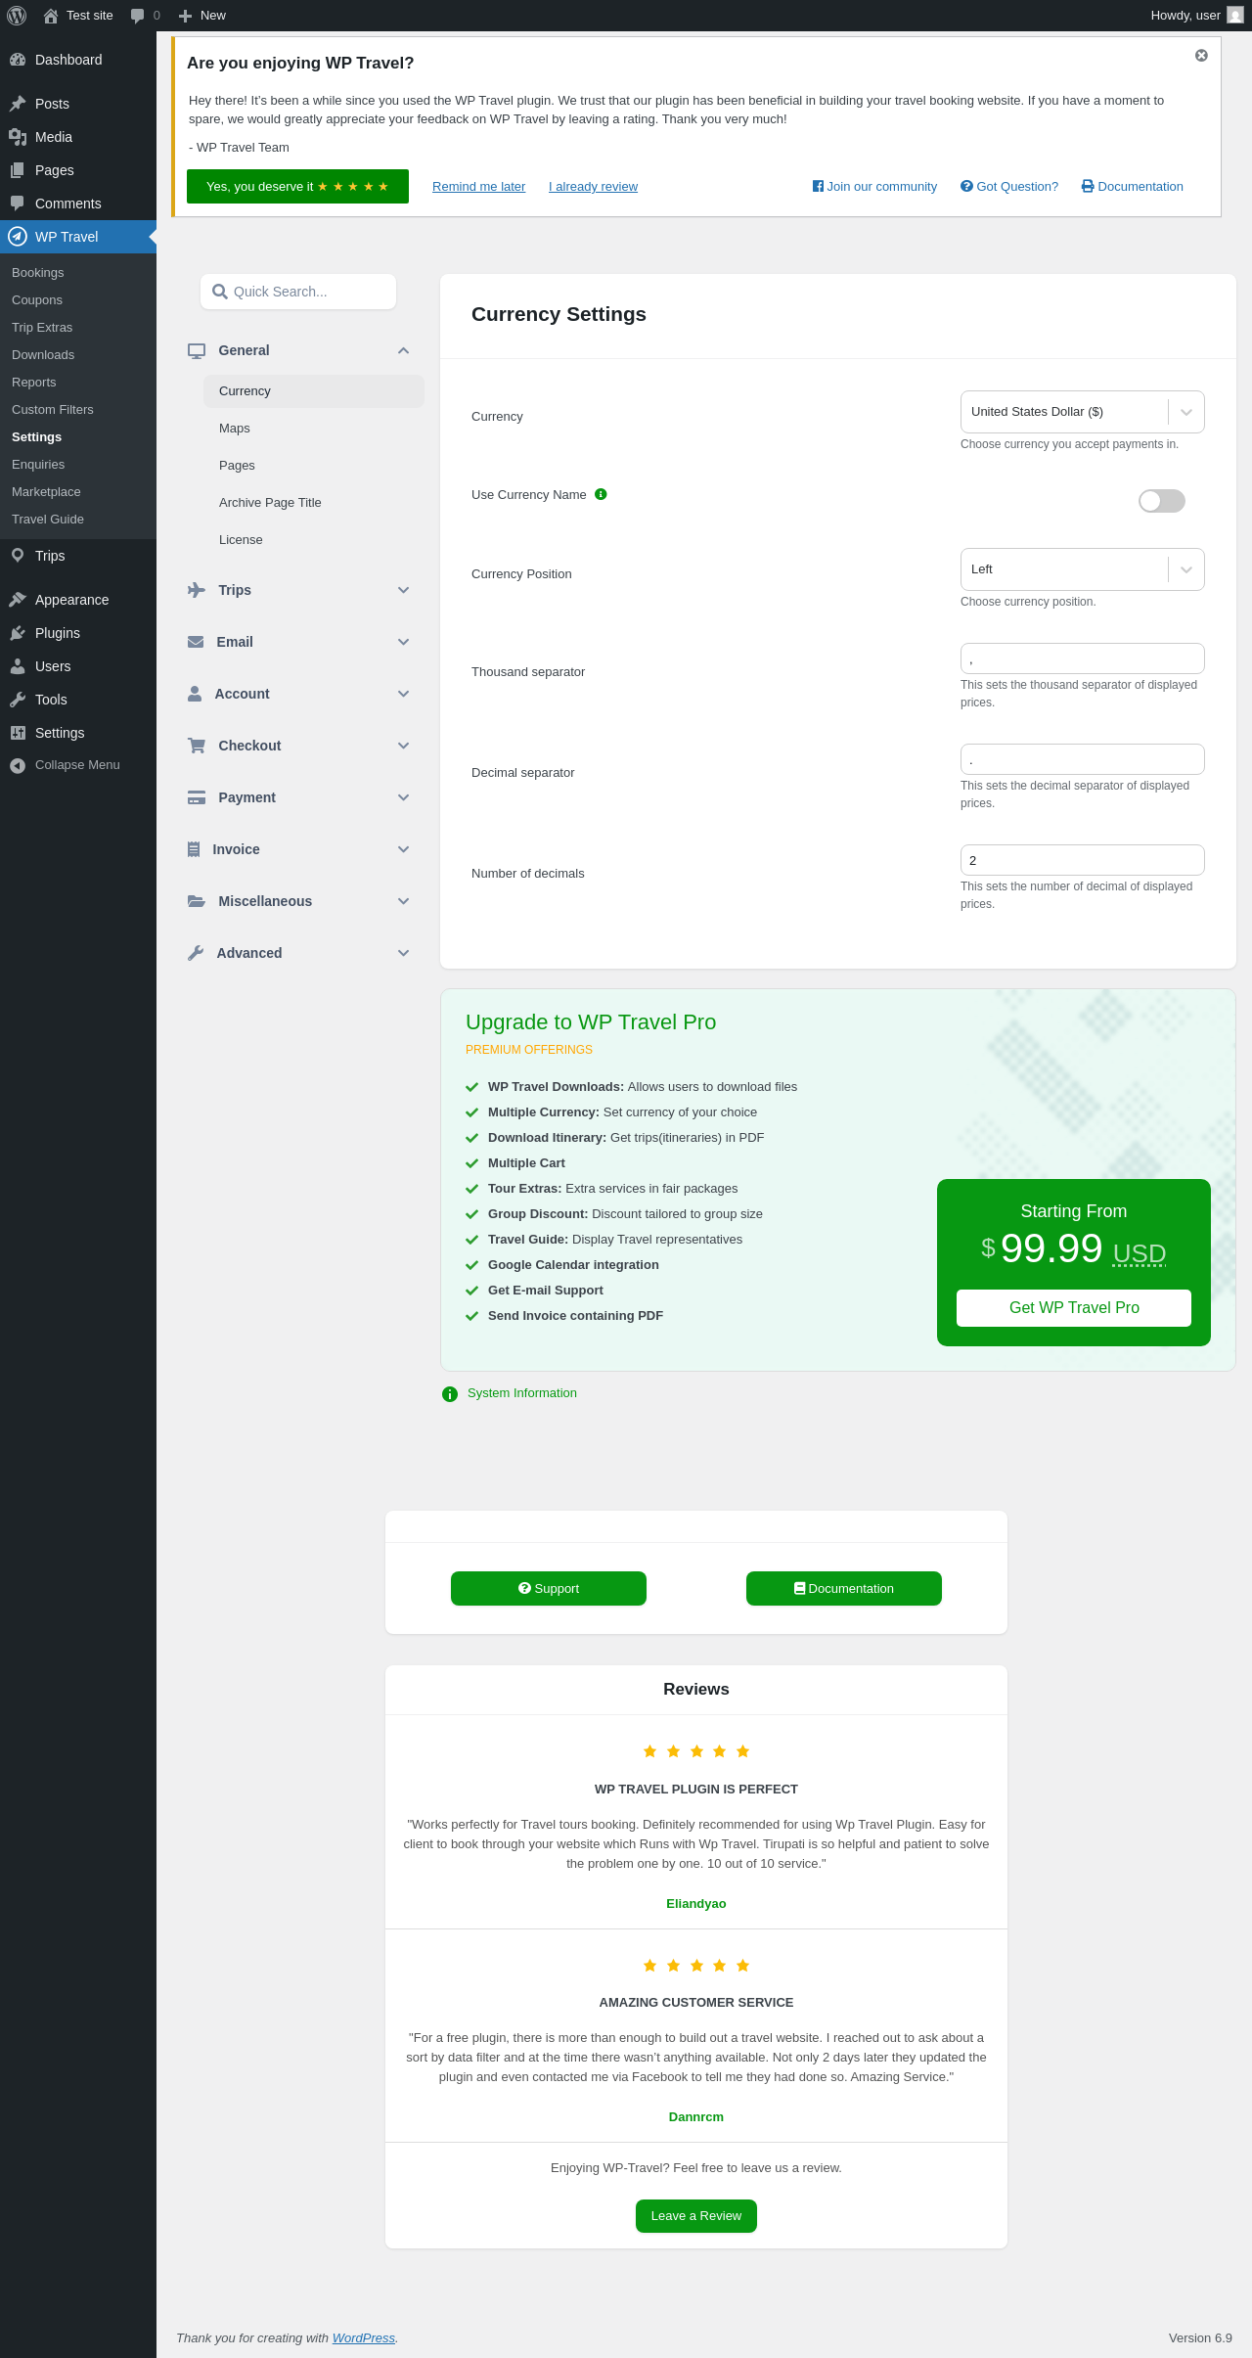Open the Currency dropdown showing United States Dollar
The width and height of the screenshot is (1252, 2358).
(1083, 412)
